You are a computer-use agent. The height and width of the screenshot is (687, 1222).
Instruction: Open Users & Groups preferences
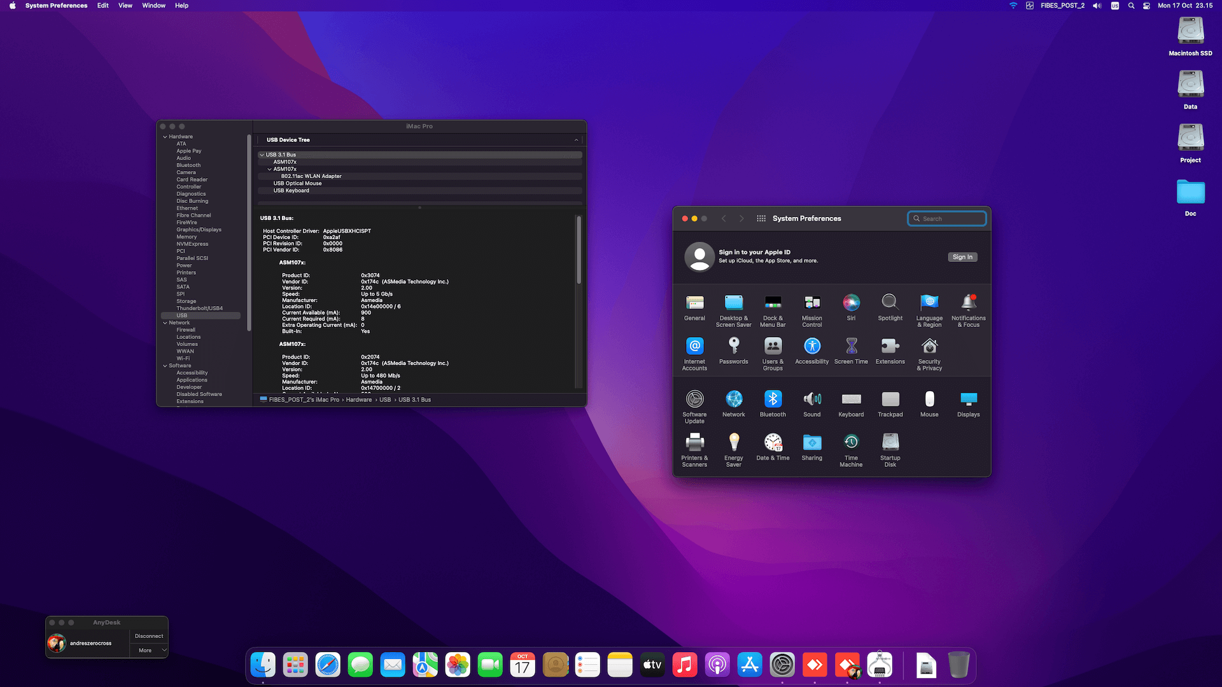click(x=773, y=354)
